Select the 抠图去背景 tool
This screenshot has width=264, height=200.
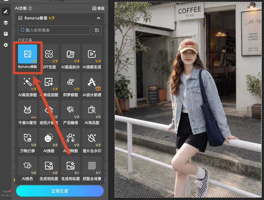pyautogui.click(x=92, y=166)
